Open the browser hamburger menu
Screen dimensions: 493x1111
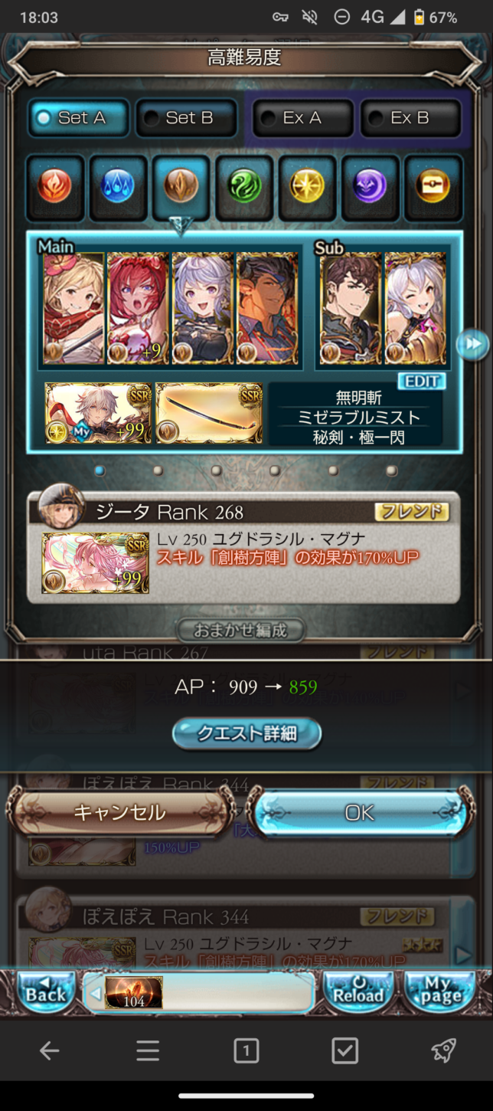pos(148,1051)
